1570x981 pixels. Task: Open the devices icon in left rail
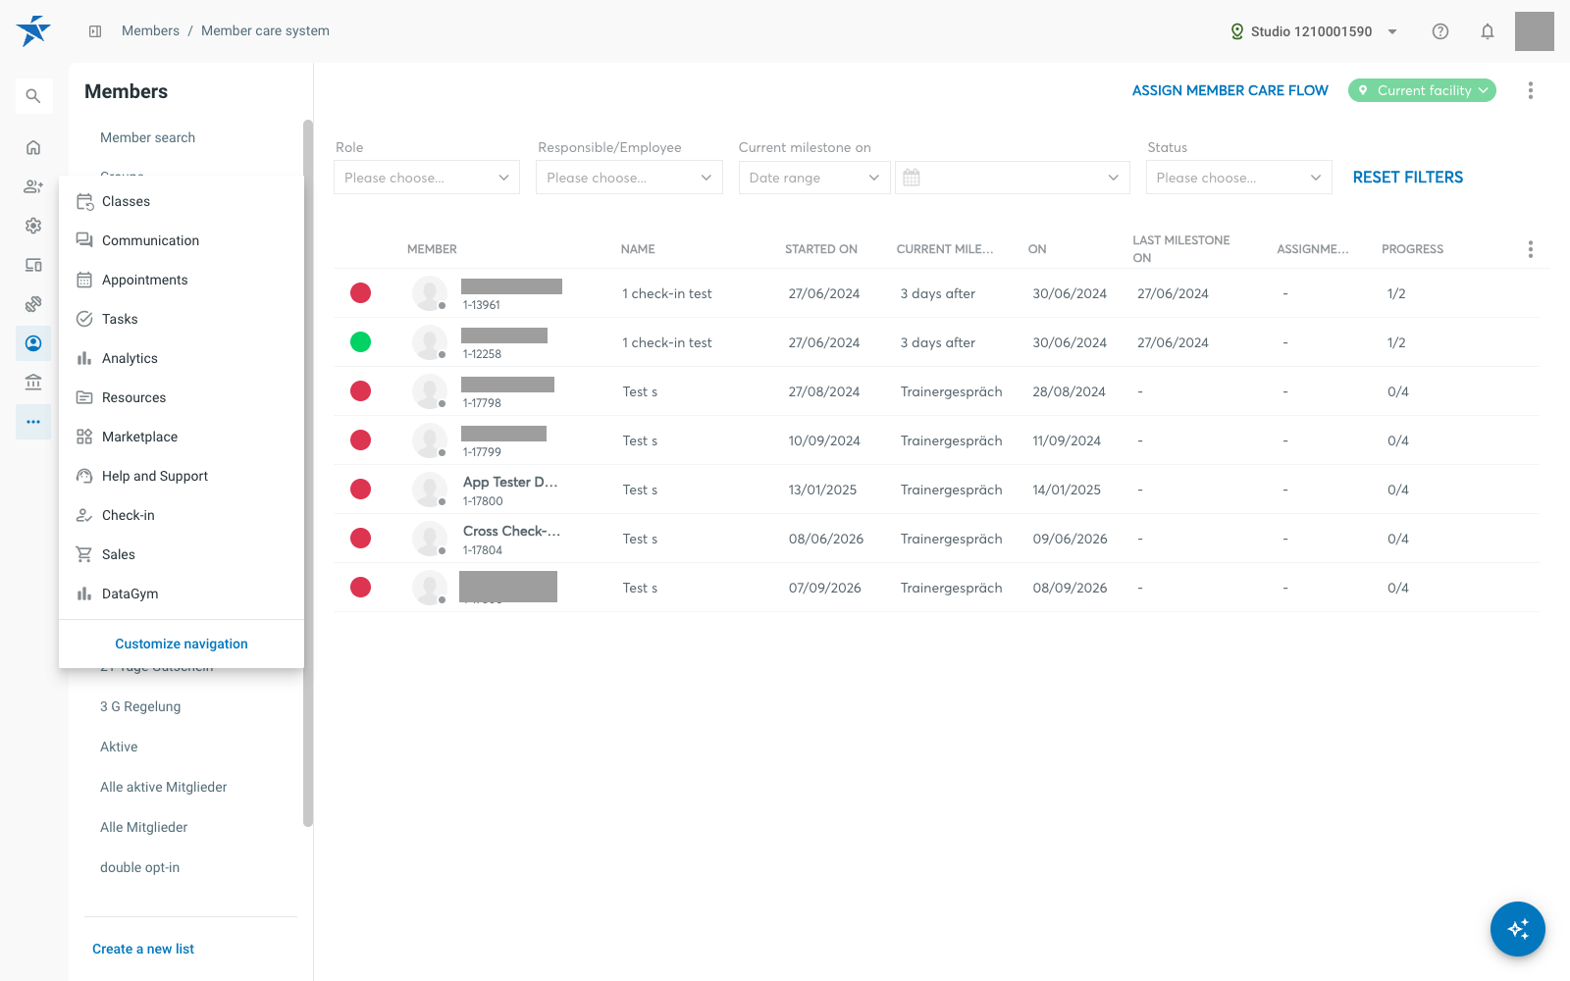[33, 265]
